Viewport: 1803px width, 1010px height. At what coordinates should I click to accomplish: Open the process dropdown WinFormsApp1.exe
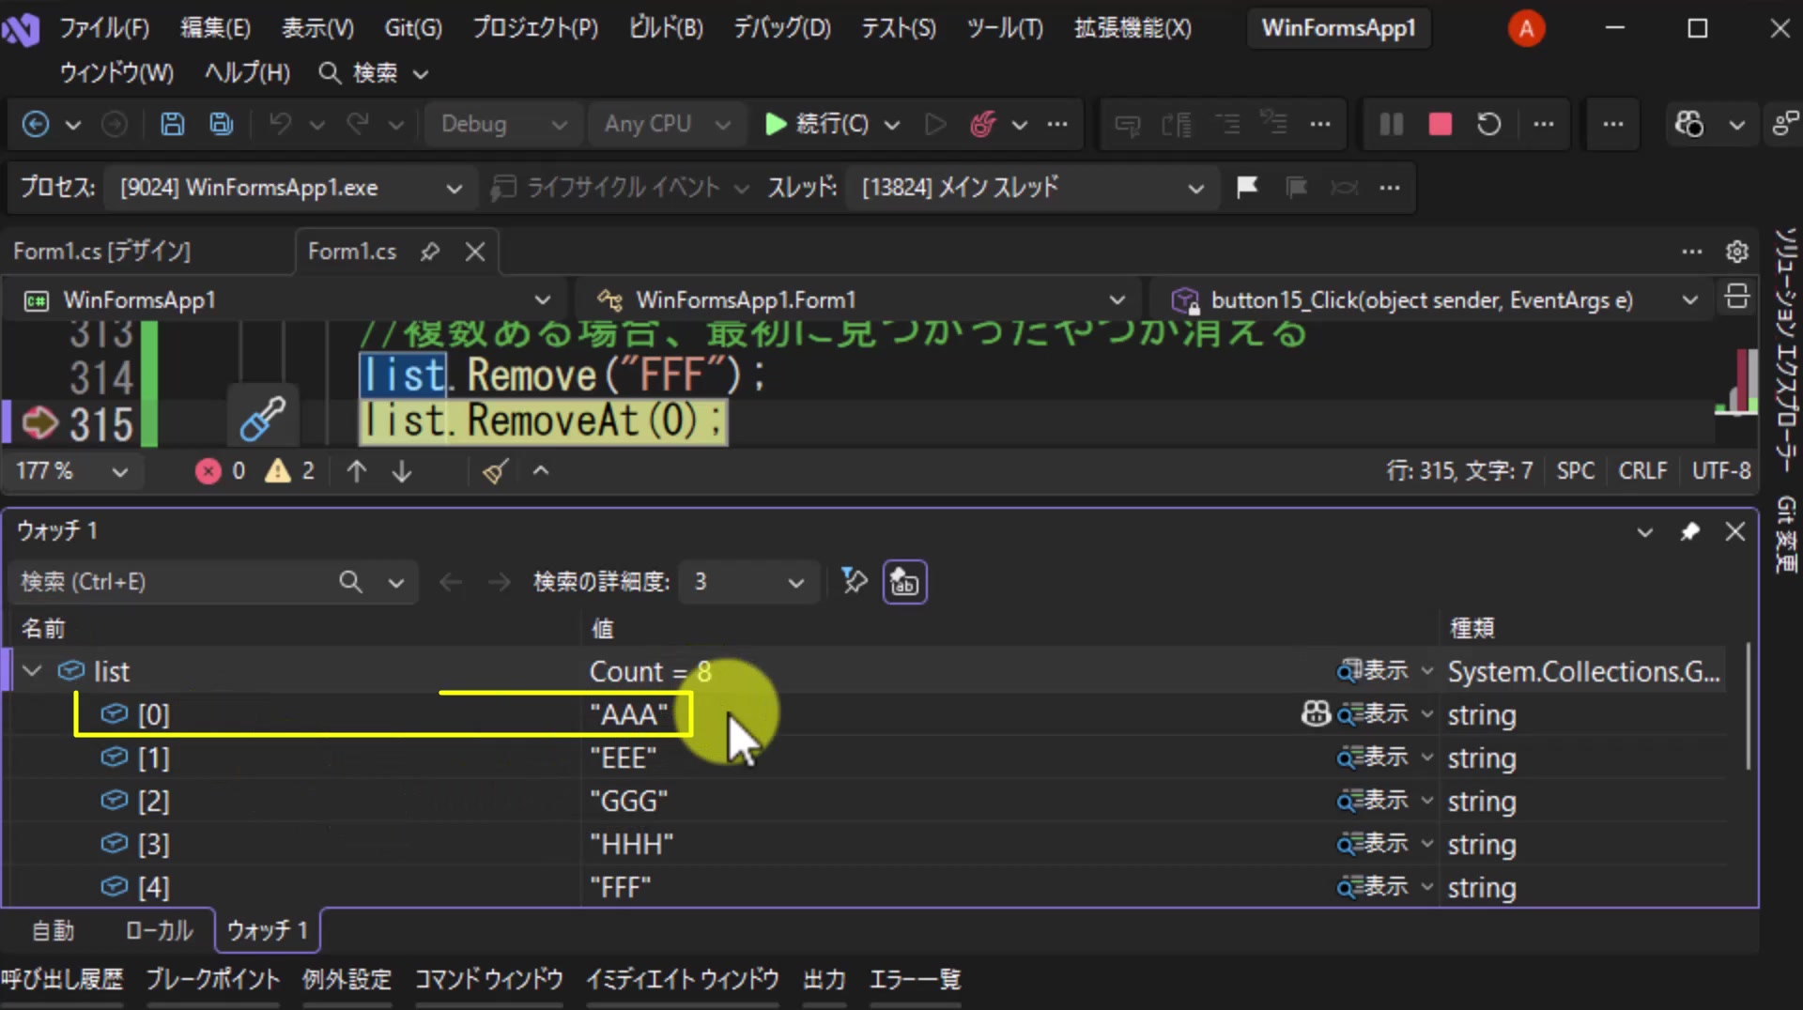point(289,188)
